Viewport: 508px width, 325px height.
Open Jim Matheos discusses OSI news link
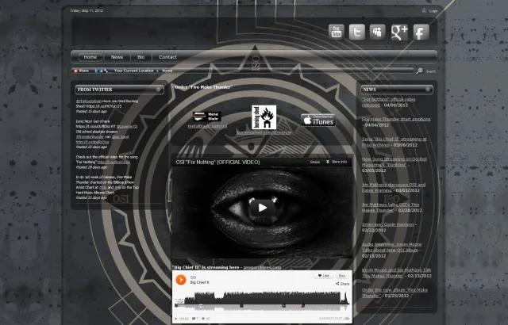point(394,188)
